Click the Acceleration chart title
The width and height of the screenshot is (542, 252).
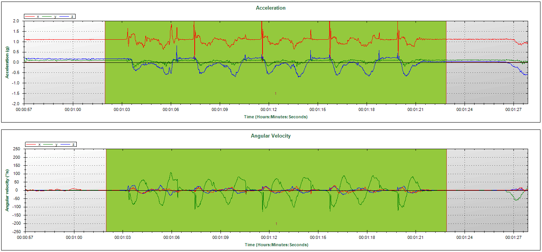click(x=271, y=8)
